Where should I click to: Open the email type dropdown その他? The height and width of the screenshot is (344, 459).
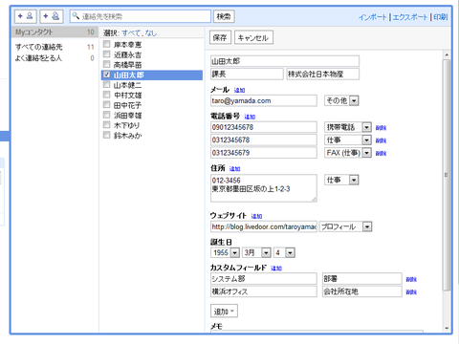(x=341, y=100)
